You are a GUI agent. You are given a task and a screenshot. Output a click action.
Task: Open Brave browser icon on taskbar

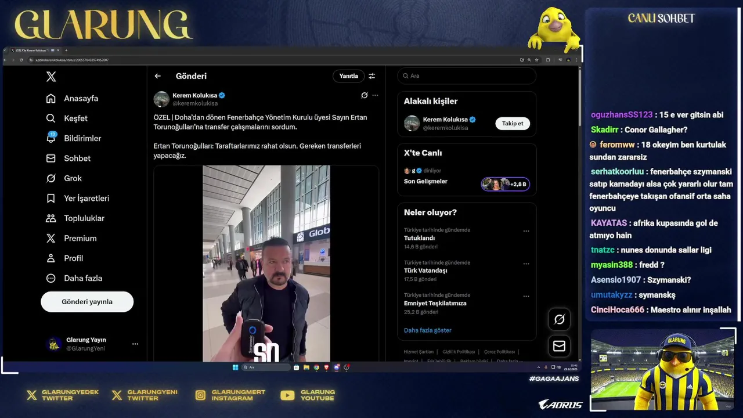[326, 367]
